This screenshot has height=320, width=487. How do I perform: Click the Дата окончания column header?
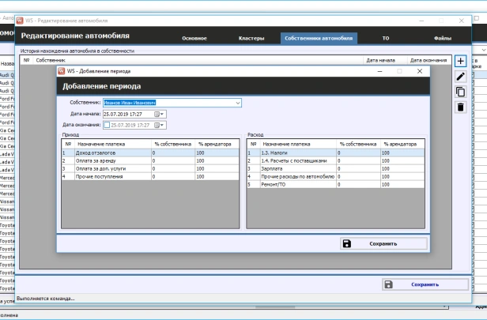pos(428,60)
